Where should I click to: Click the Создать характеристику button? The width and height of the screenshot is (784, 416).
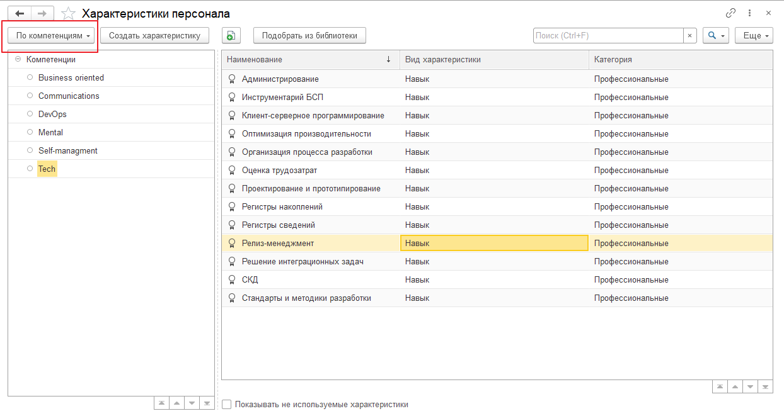[154, 36]
